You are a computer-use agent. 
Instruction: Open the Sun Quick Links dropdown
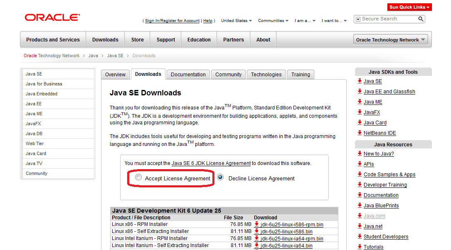pyautogui.click(x=409, y=7)
